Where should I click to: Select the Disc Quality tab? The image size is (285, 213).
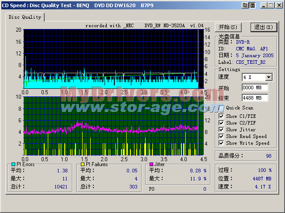(25, 17)
